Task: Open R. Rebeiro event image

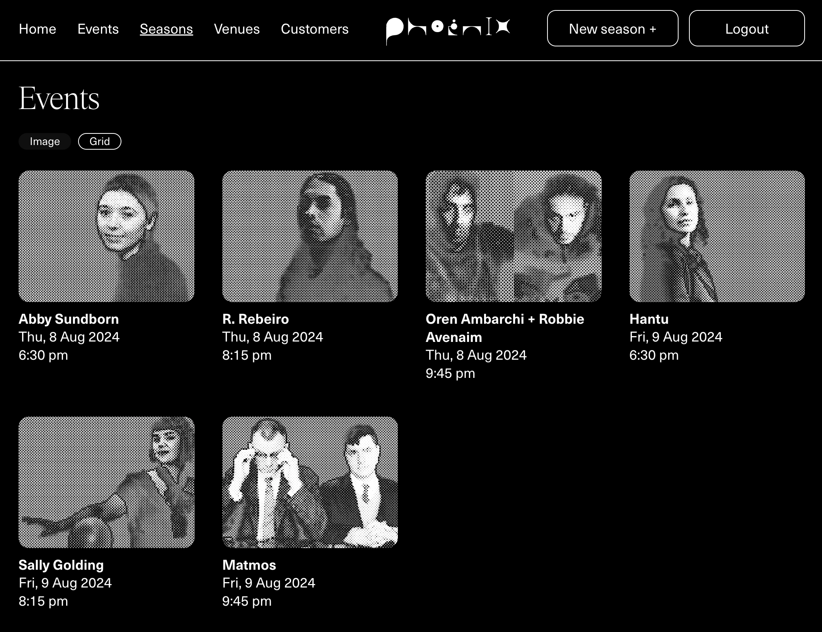Action: point(310,236)
